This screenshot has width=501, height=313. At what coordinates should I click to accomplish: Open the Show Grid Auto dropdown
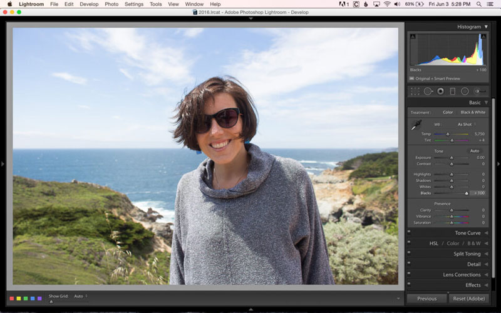pos(80,296)
